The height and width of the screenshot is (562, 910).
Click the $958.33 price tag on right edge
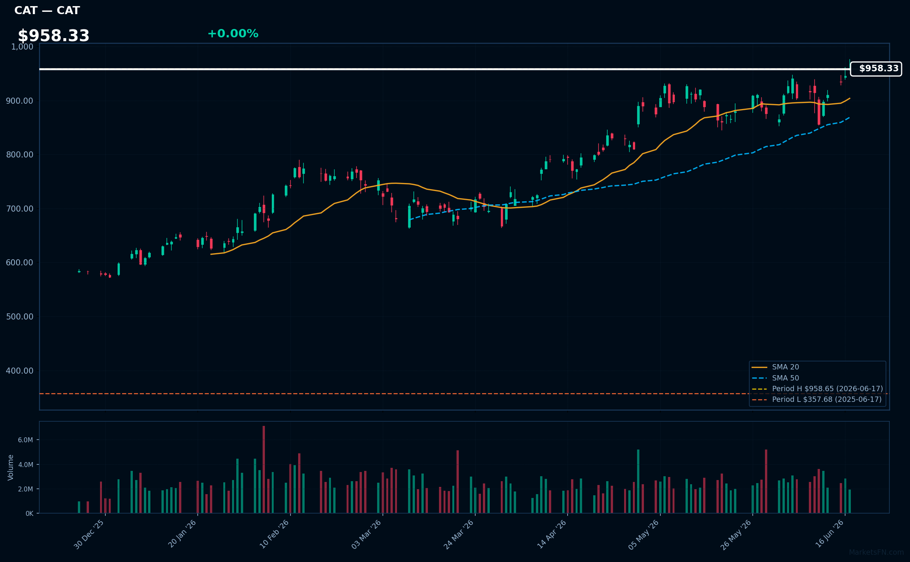coord(876,69)
